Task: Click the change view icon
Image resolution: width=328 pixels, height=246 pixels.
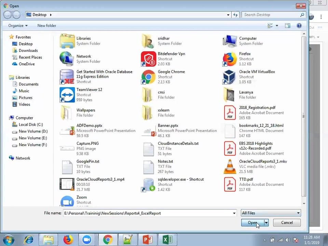Action: (x=270, y=26)
